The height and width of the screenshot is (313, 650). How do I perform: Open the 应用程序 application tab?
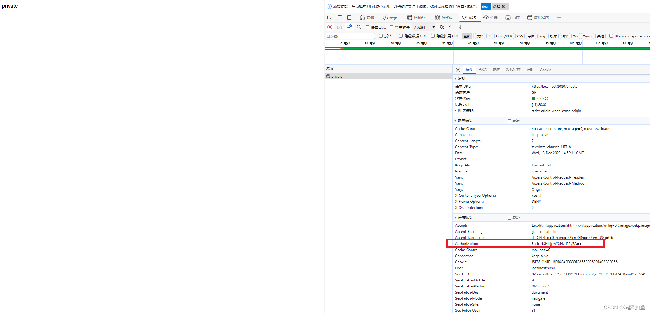coord(538,18)
